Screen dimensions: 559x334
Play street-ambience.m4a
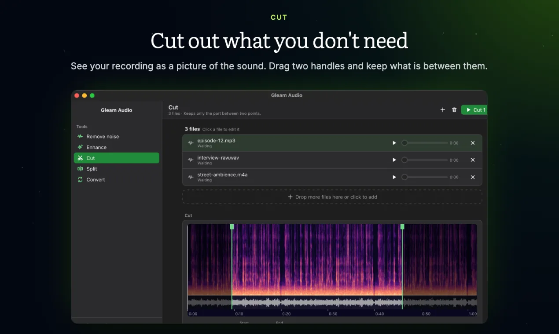tap(394, 177)
